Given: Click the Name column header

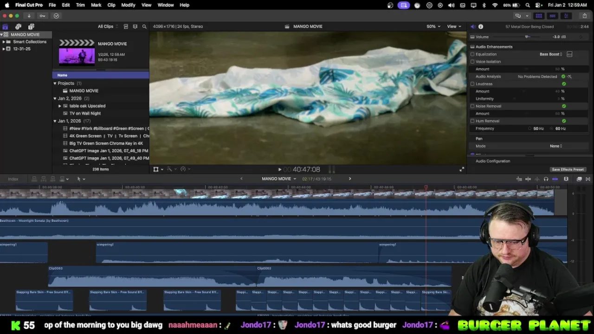Looking at the screenshot, I should [101, 75].
